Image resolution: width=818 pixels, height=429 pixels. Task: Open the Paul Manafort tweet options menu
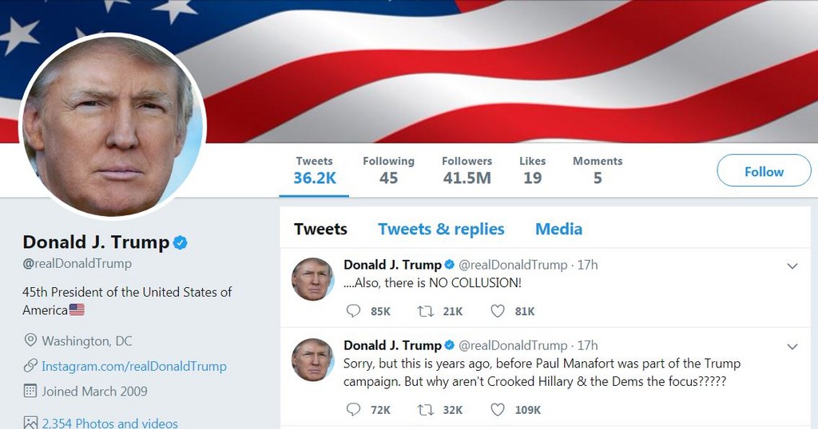[792, 347]
